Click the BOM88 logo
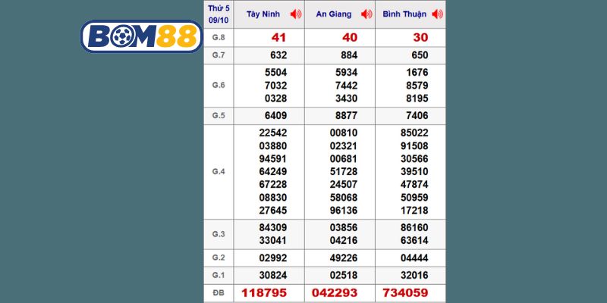This screenshot has height=303, width=607. click(141, 36)
